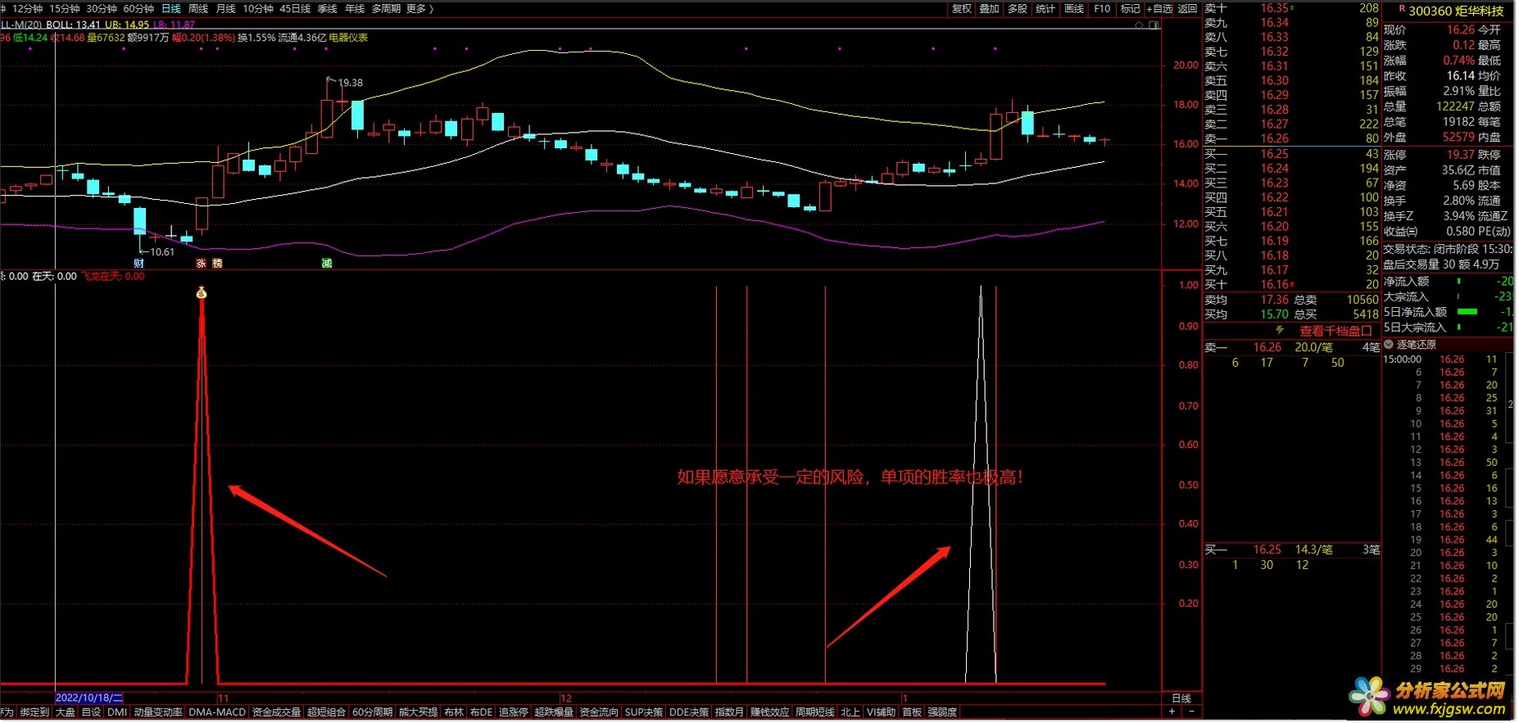Select the 10分钟 period
This screenshot has height=723, width=1519.
click(258, 9)
